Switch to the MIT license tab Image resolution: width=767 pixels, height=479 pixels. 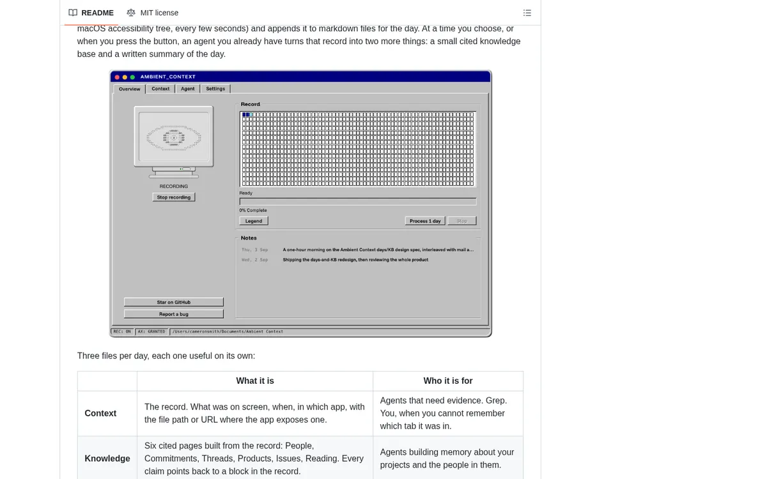tap(152, 13)
